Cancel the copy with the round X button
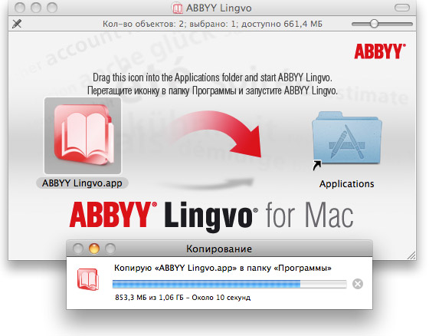Screen dimensions: 429x336 click(x=358, y=284)
